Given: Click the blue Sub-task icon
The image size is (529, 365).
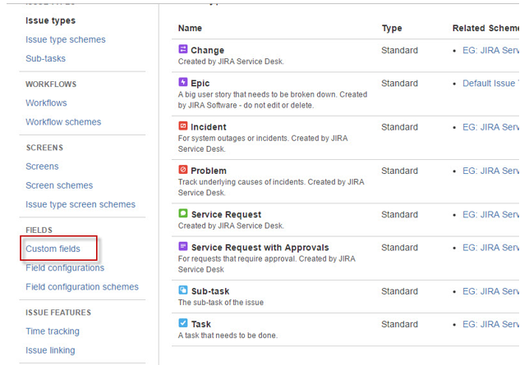Looking at the screenshot, I should click(x=183, y=290).
